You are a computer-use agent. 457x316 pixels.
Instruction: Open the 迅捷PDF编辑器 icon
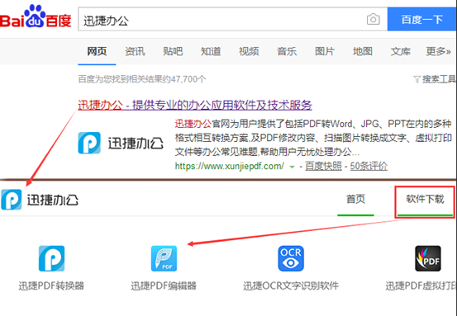click(x=164, y=258)
